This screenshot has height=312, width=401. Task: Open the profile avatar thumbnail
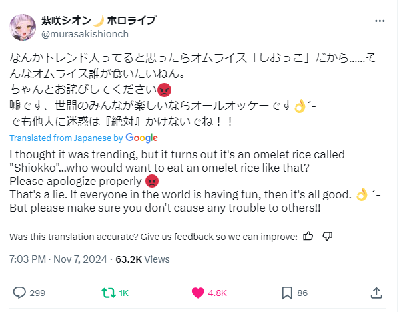coord(23,27)
